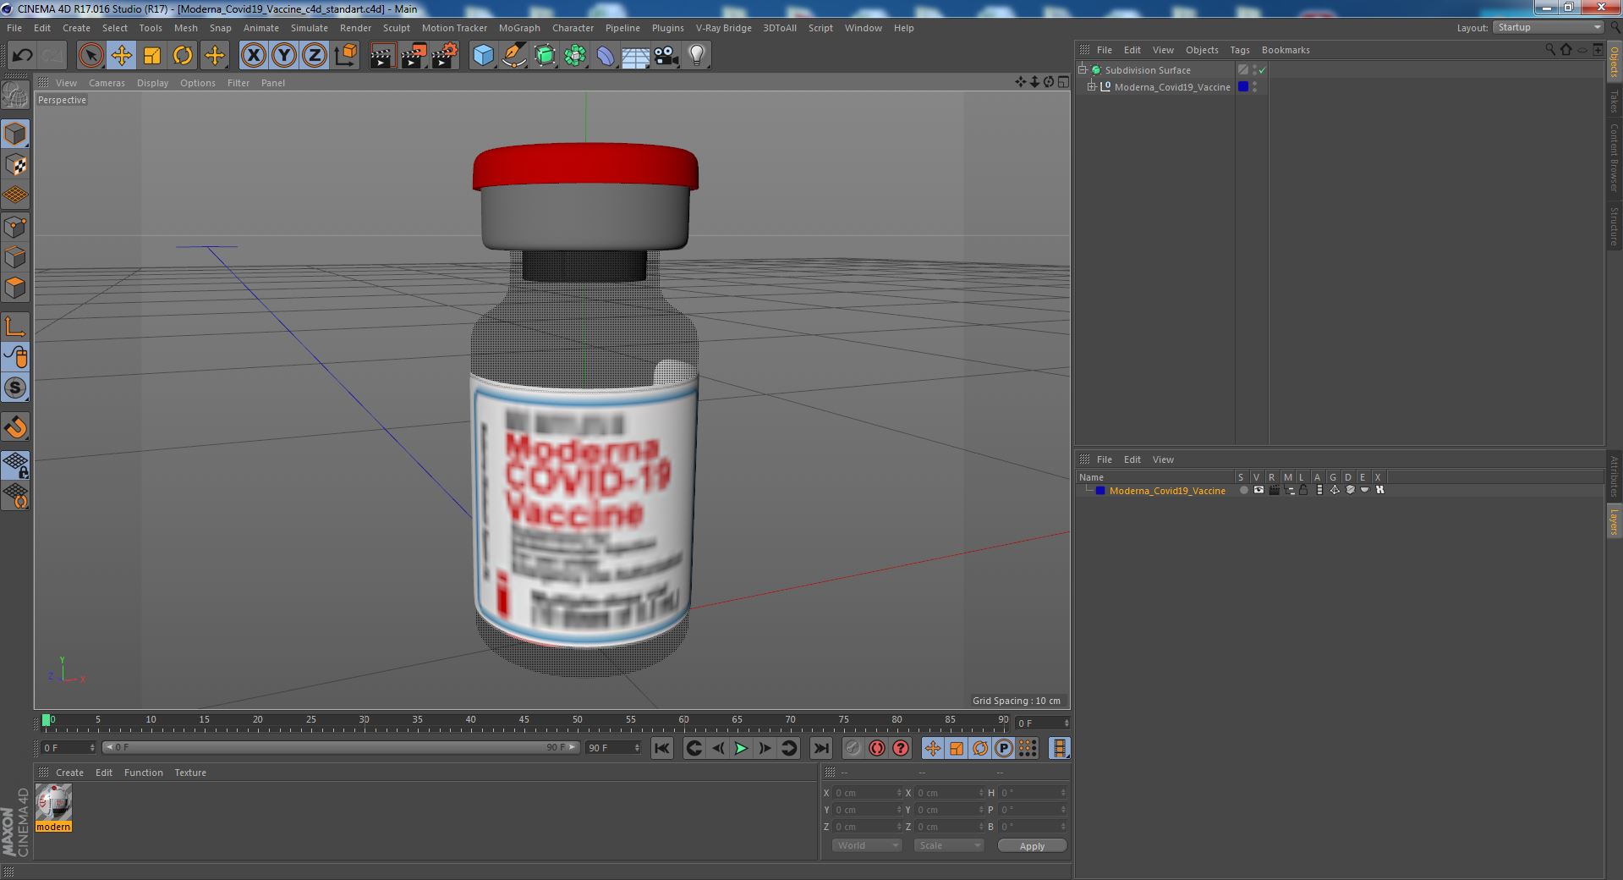Go to start of animation
Screen dimensions: 1623x880
(x=661, y=748)
